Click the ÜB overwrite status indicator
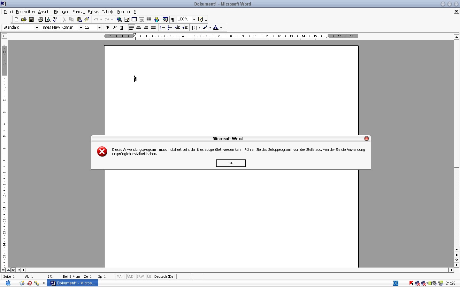Image resolution: width=460 pixels, height=287 pixels. (149, 276)
